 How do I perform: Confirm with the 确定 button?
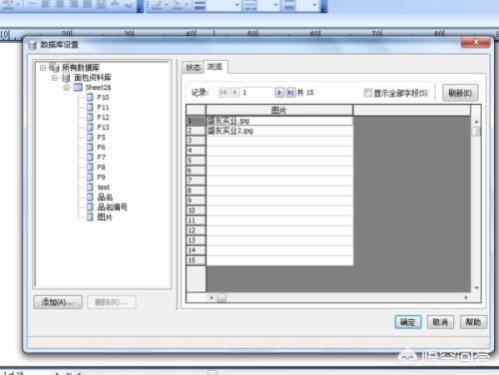click(x=408, y=322)
